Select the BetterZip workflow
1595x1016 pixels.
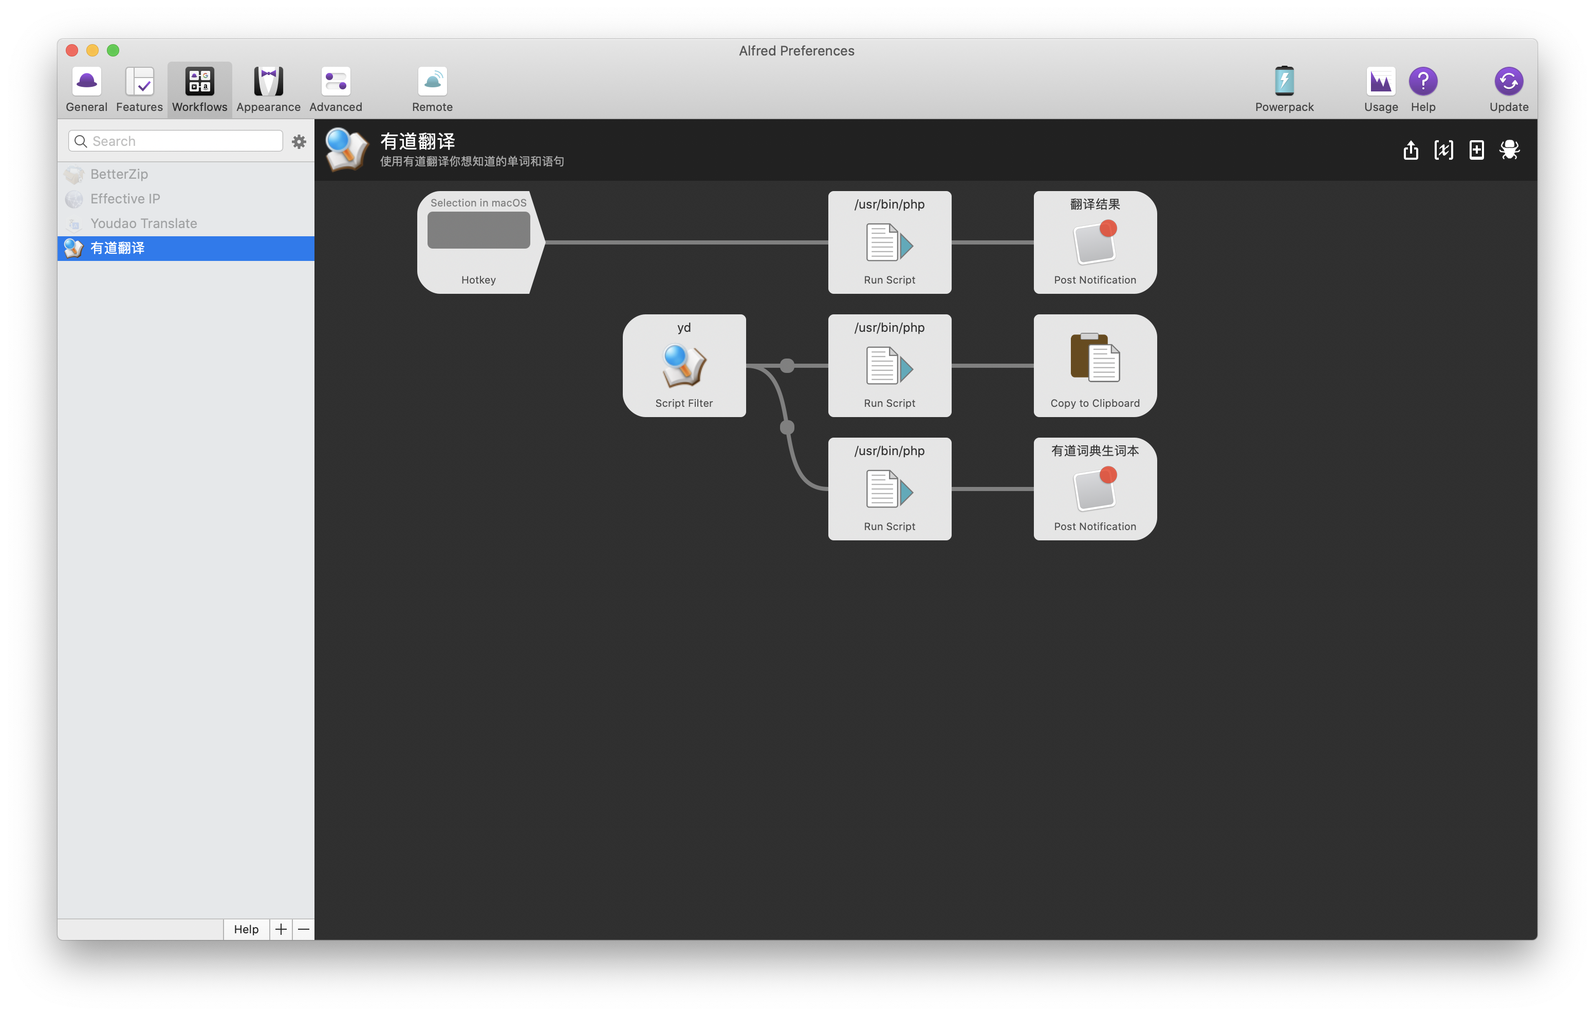(x=186, y=174)
